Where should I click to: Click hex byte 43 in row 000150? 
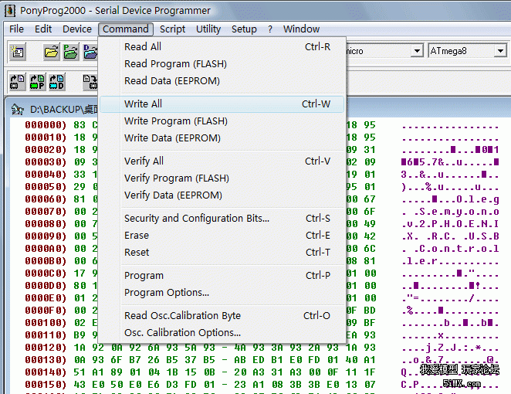(x=80, y=385)
